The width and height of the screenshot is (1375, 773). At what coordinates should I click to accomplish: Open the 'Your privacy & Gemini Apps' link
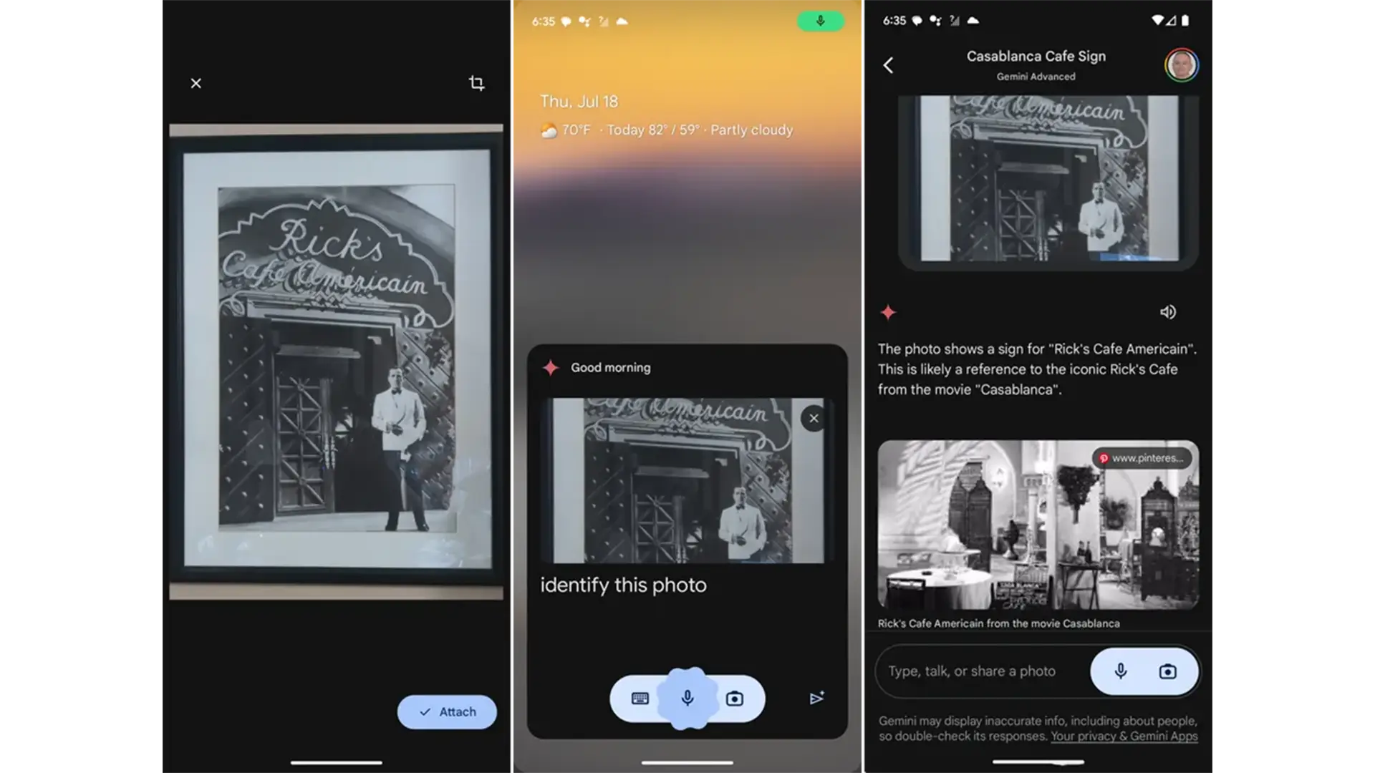point(1124,736)
